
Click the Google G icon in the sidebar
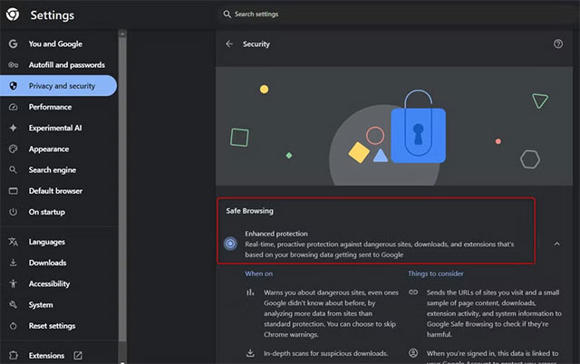point(13,43)
